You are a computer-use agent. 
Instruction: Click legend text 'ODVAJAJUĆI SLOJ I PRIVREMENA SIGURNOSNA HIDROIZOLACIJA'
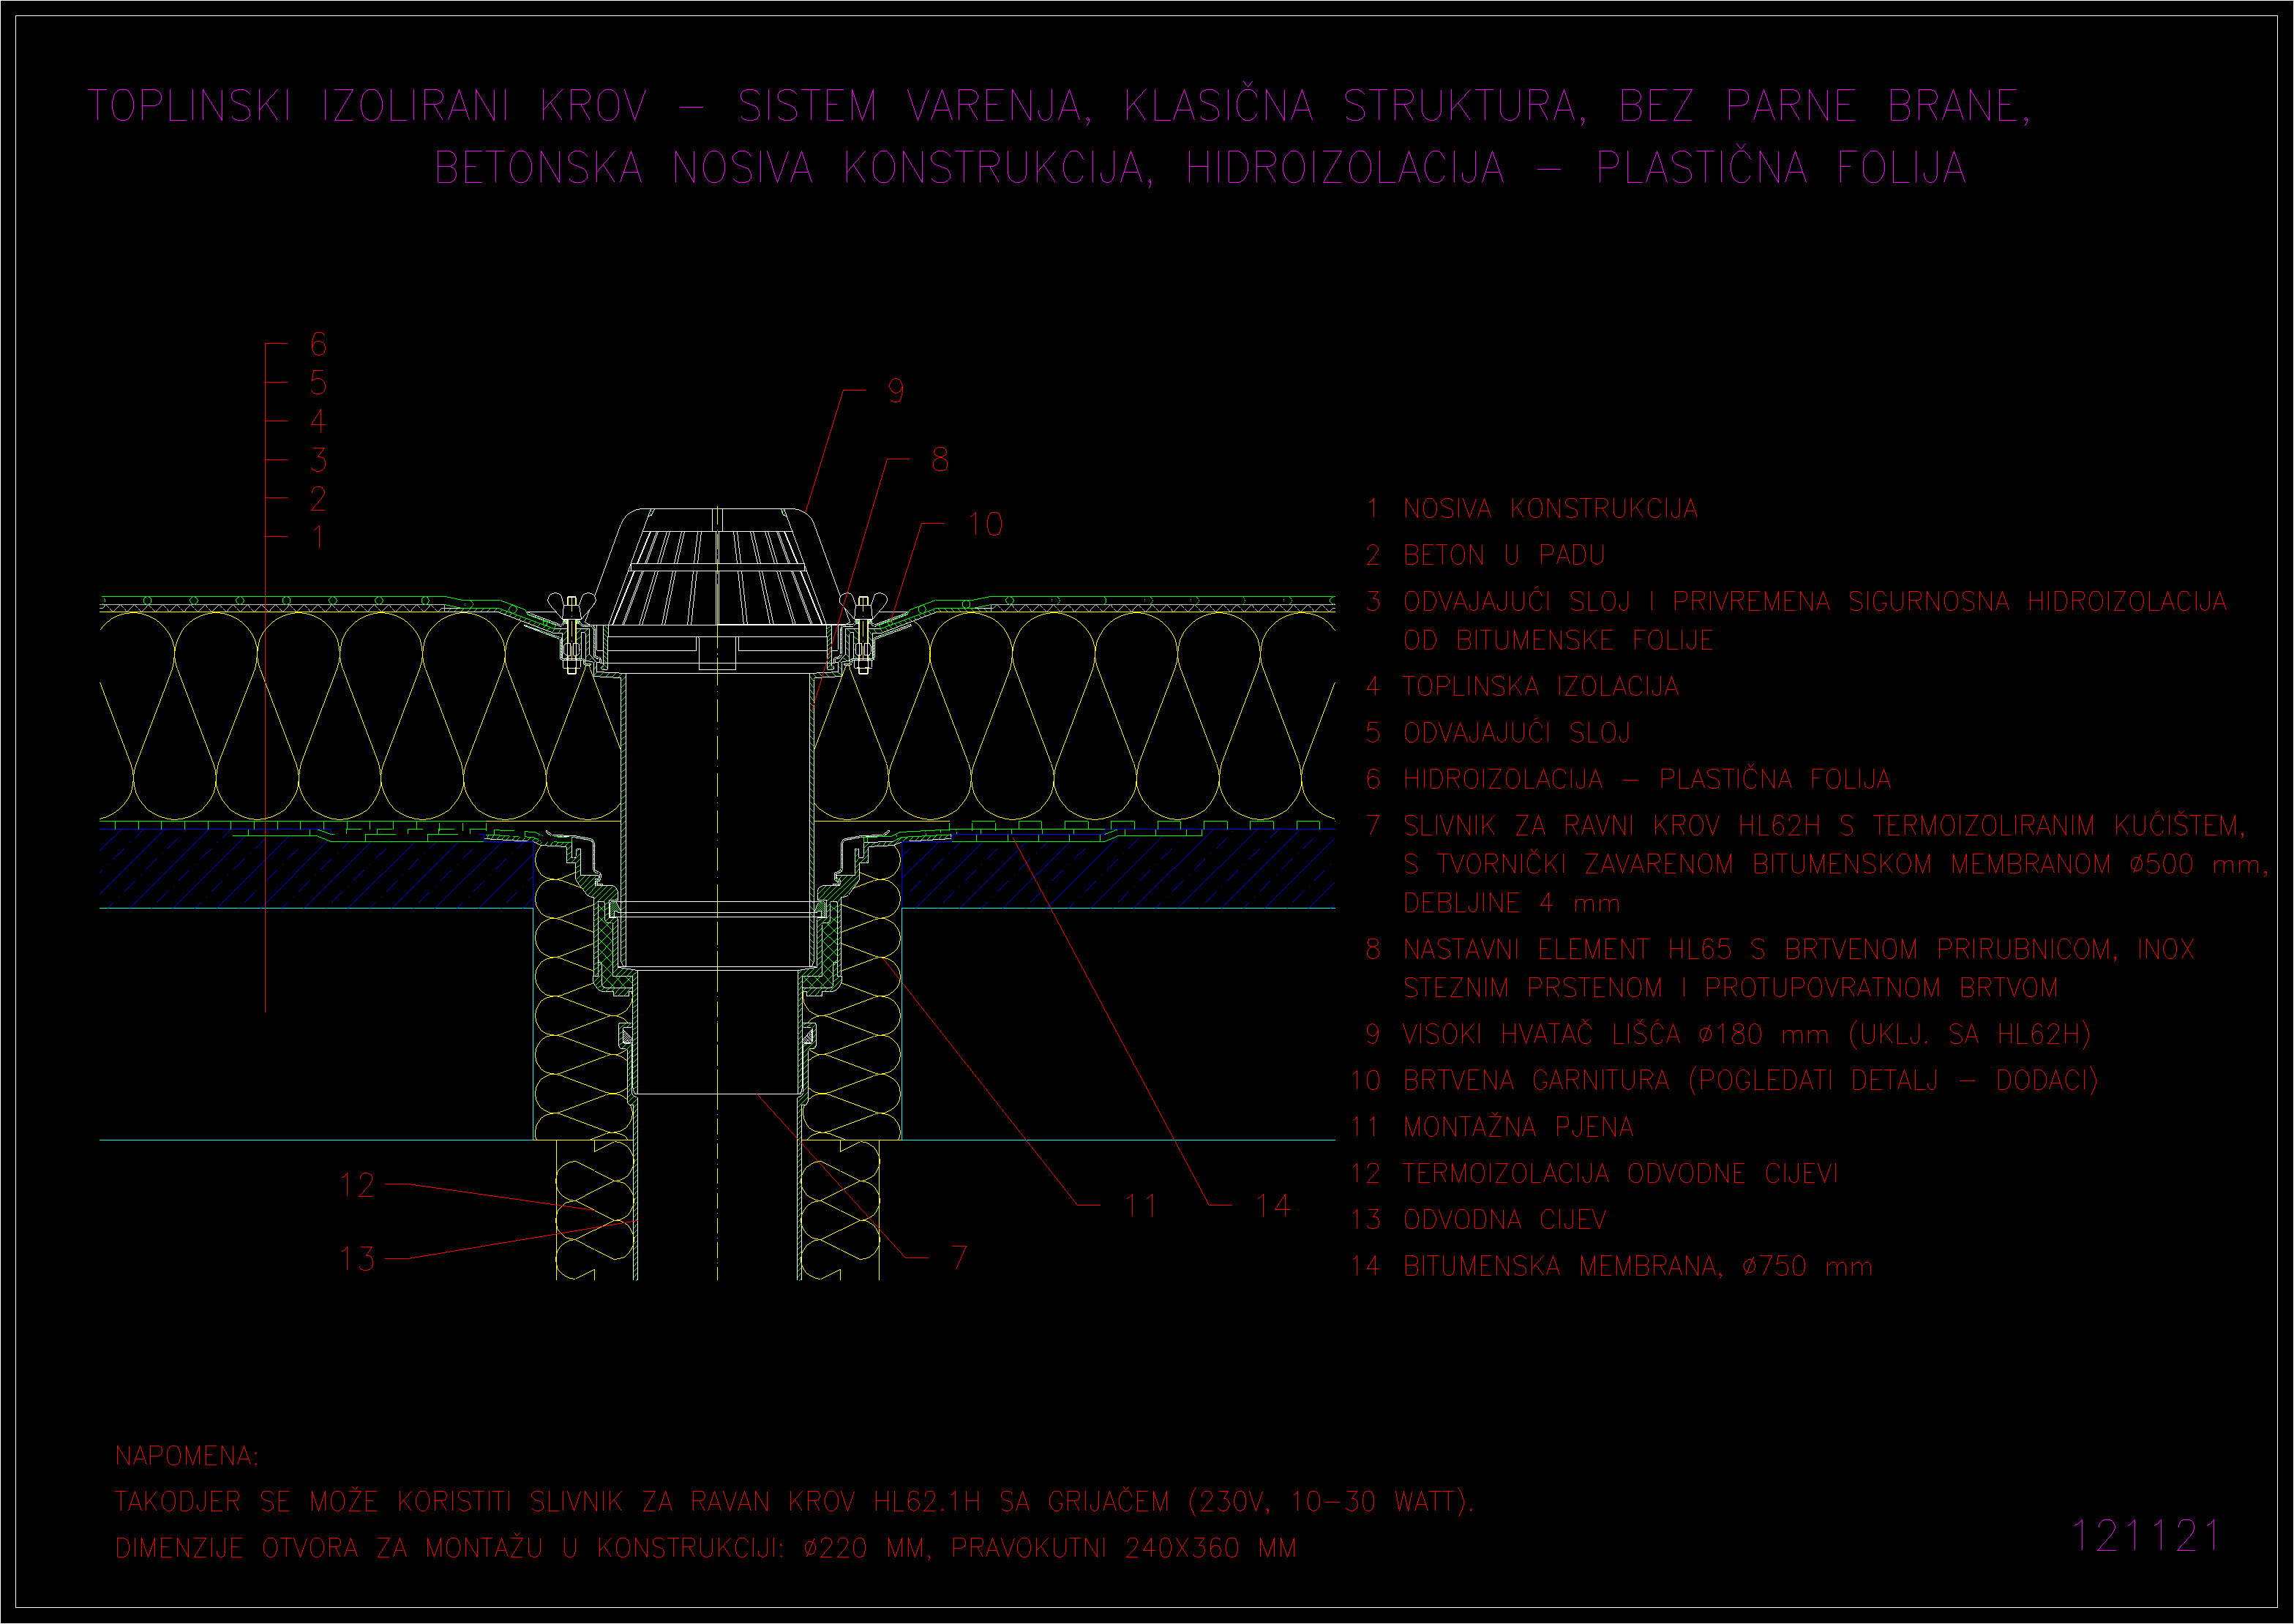tap(1815, 601)
